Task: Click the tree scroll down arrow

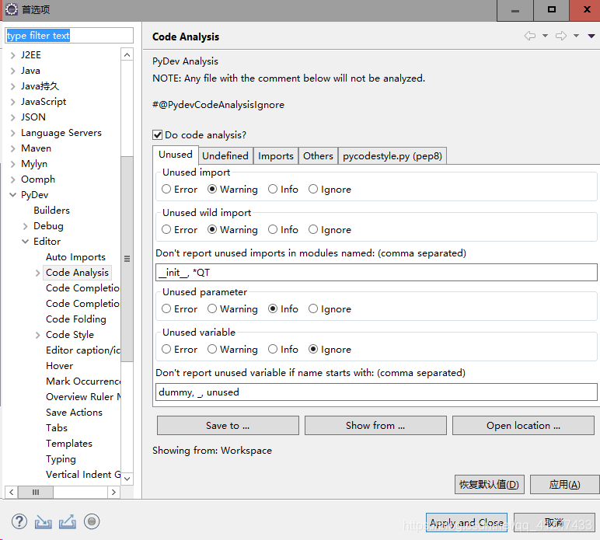Action: 127,479
